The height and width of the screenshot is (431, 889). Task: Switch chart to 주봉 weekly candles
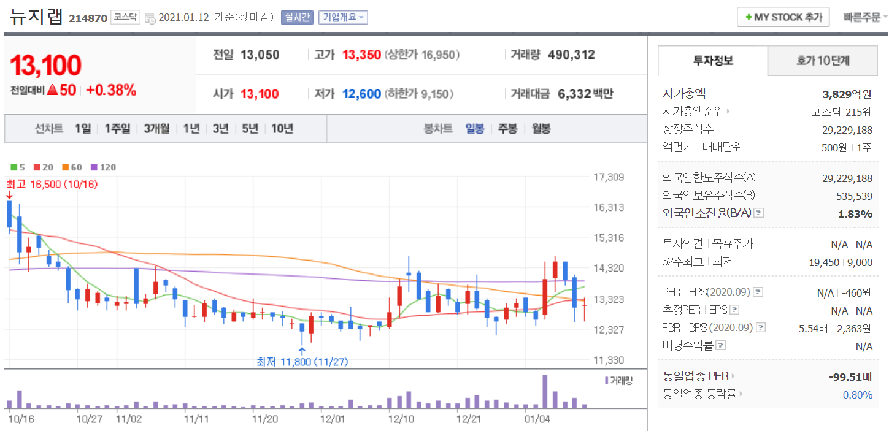507,129
